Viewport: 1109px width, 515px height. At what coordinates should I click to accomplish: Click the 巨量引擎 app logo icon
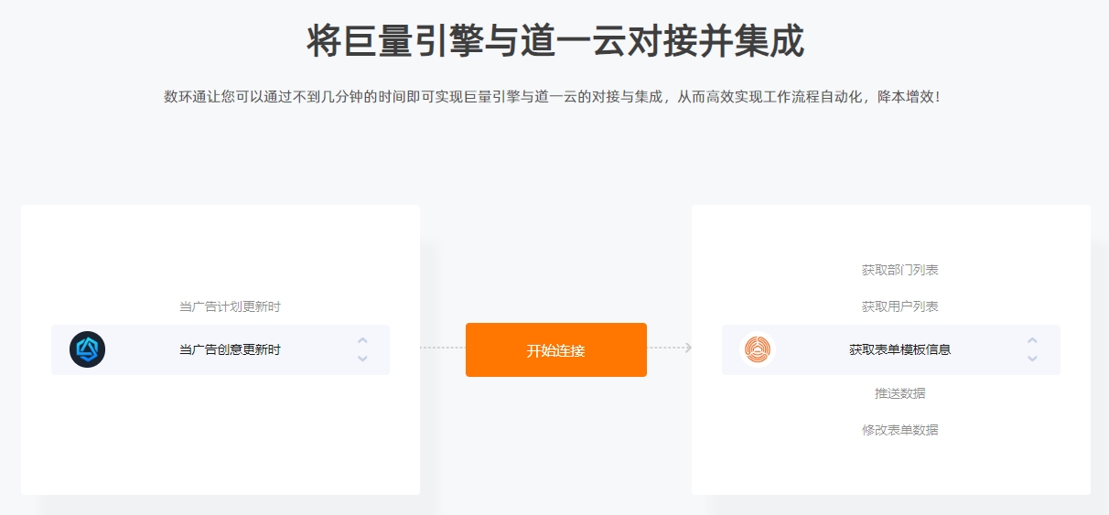pos(87,349)
